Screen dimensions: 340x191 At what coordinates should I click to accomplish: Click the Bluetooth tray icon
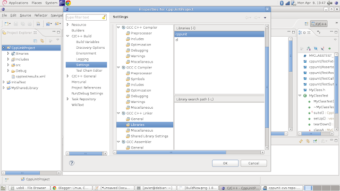(x=282, y=3)
